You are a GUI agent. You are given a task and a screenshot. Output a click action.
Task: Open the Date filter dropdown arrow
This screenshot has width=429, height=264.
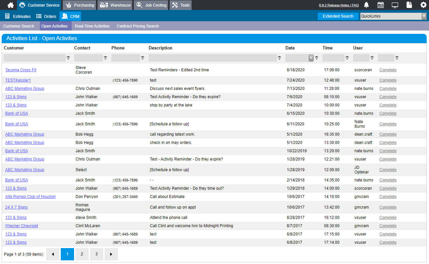311,58
